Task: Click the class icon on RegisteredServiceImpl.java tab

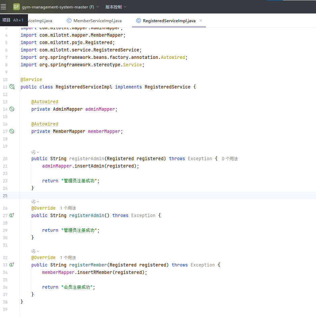Action: pos(139,21)
